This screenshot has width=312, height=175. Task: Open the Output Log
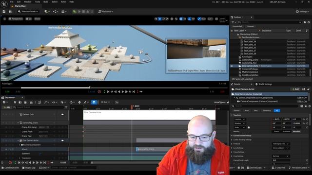[x=29, y=168]
